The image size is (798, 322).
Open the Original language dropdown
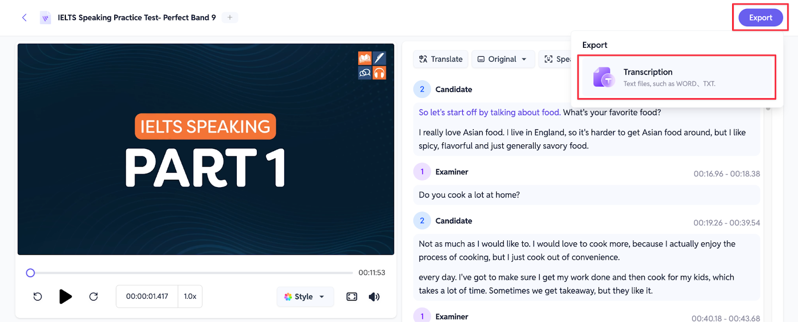502,59
